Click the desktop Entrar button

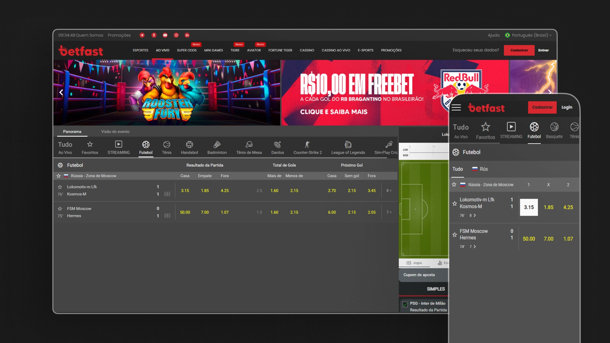point(544,50)
